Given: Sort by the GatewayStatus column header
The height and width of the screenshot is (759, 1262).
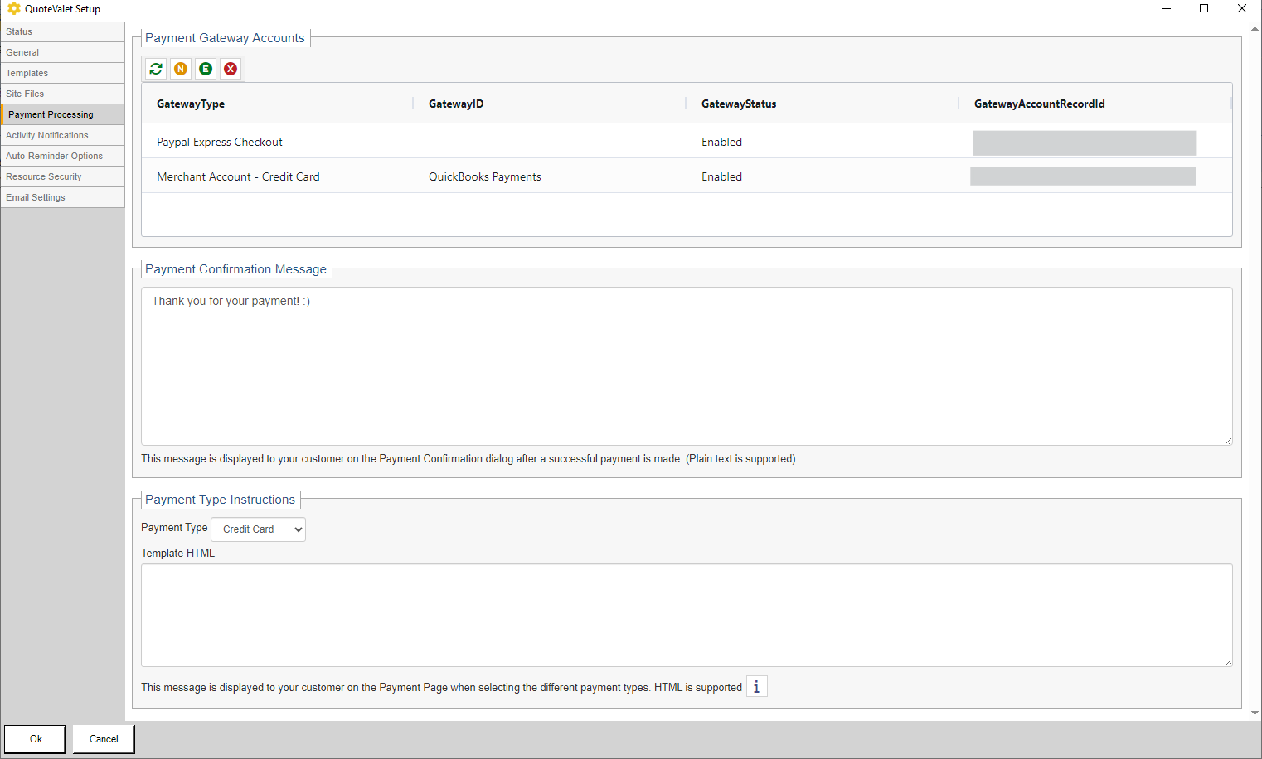Looking at the screenshot, I should [739, 104].
